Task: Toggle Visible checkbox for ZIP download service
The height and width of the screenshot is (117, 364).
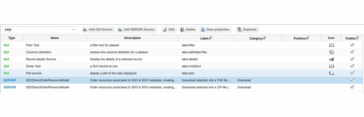Action: (352, 87)
